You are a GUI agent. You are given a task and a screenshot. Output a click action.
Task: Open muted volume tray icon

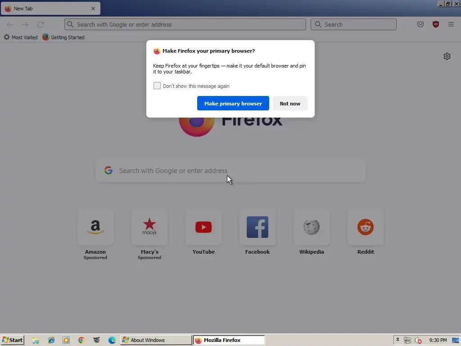418,341
